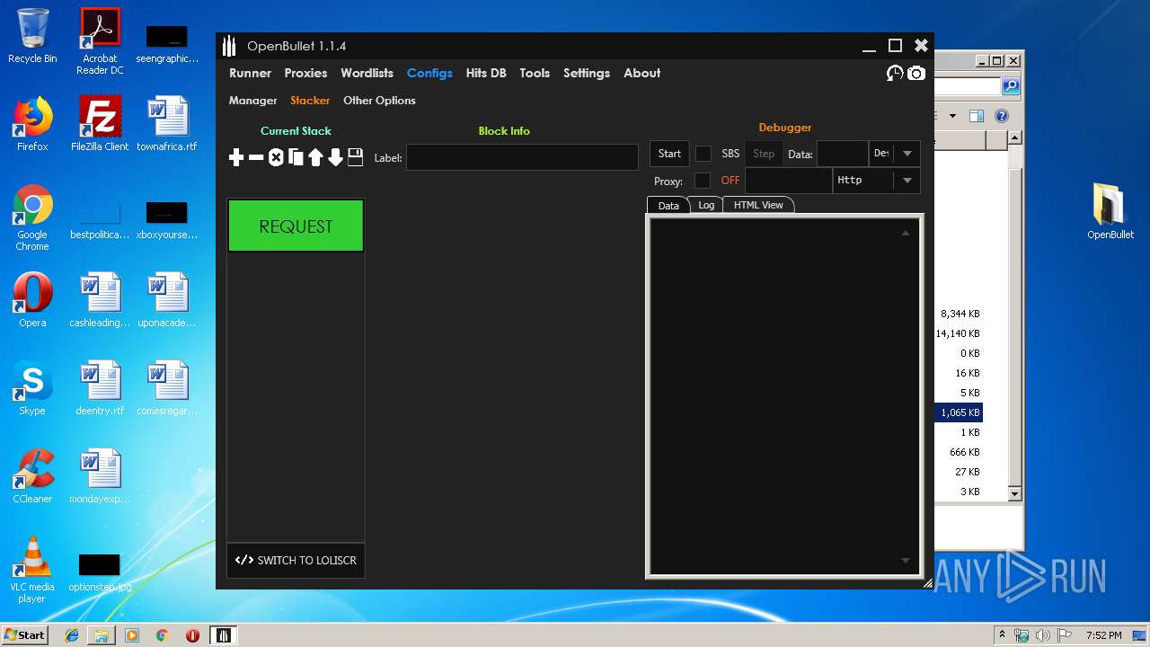Viewport: 1150px width, 647px height.
Task: Enable the Proxy checkbox in Debugger
Action: (703, 181)
